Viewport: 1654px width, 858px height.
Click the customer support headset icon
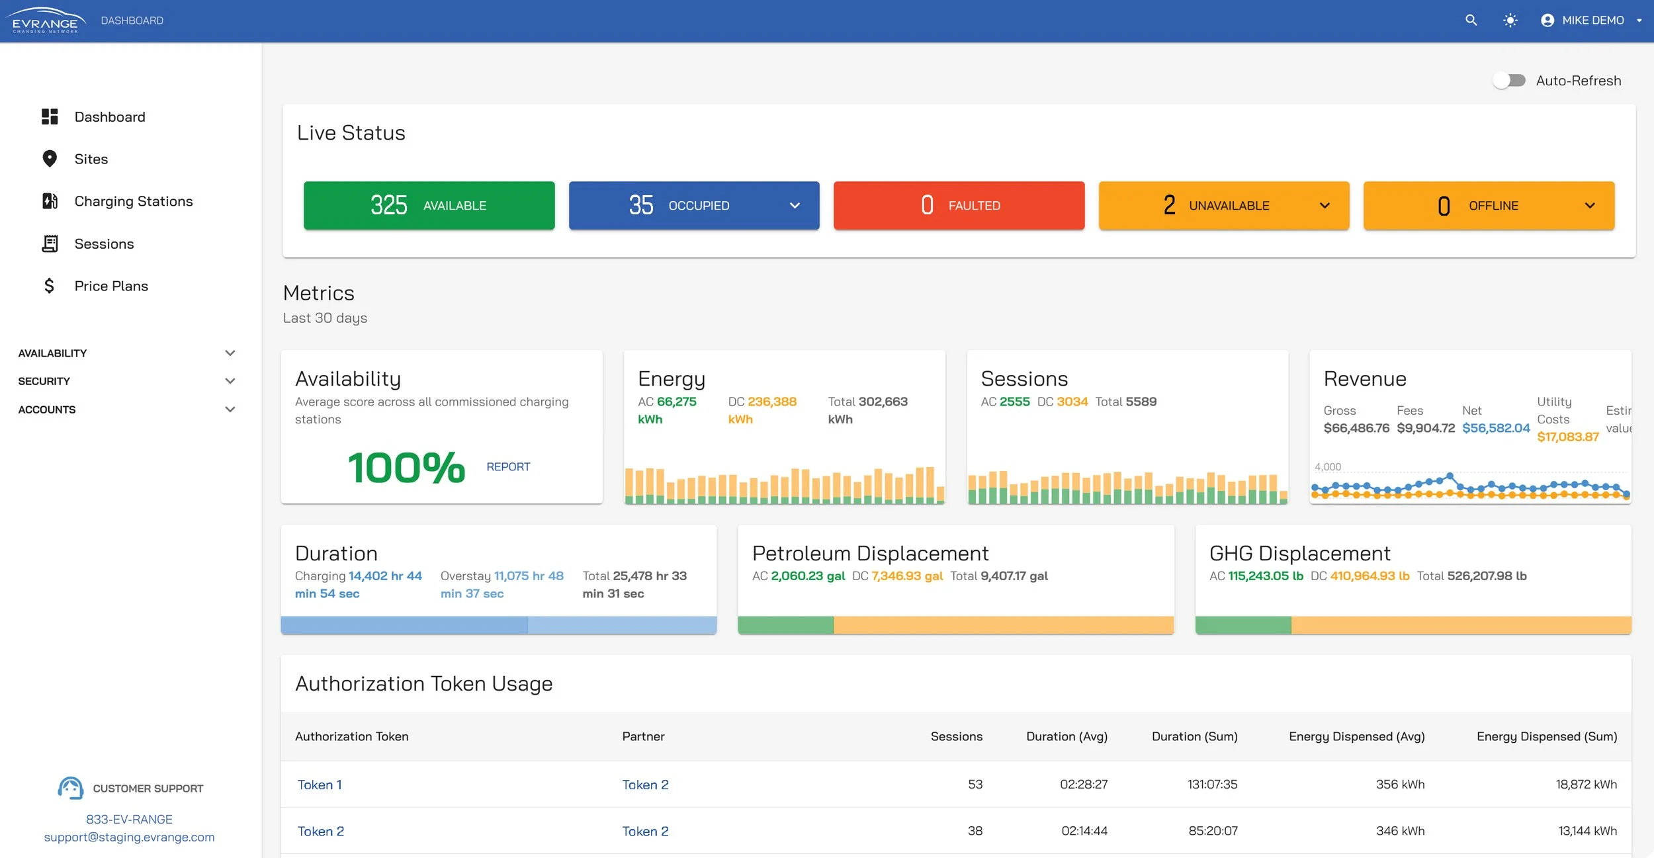(71, 788)
